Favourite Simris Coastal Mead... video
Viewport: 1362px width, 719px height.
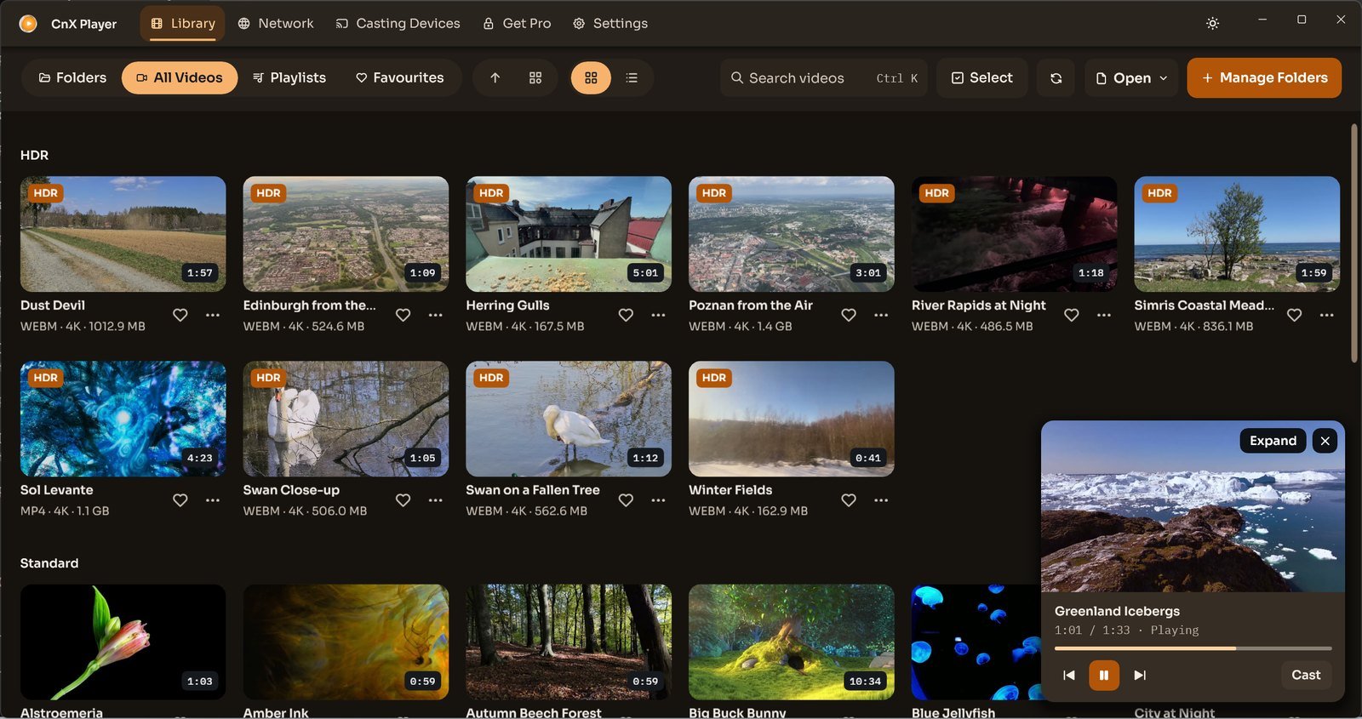1295,315
